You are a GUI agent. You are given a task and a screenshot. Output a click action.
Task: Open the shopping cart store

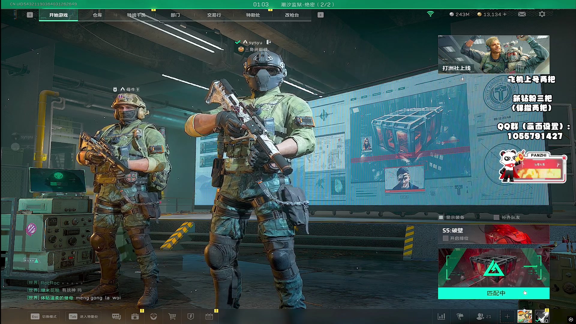click(172, 316)
